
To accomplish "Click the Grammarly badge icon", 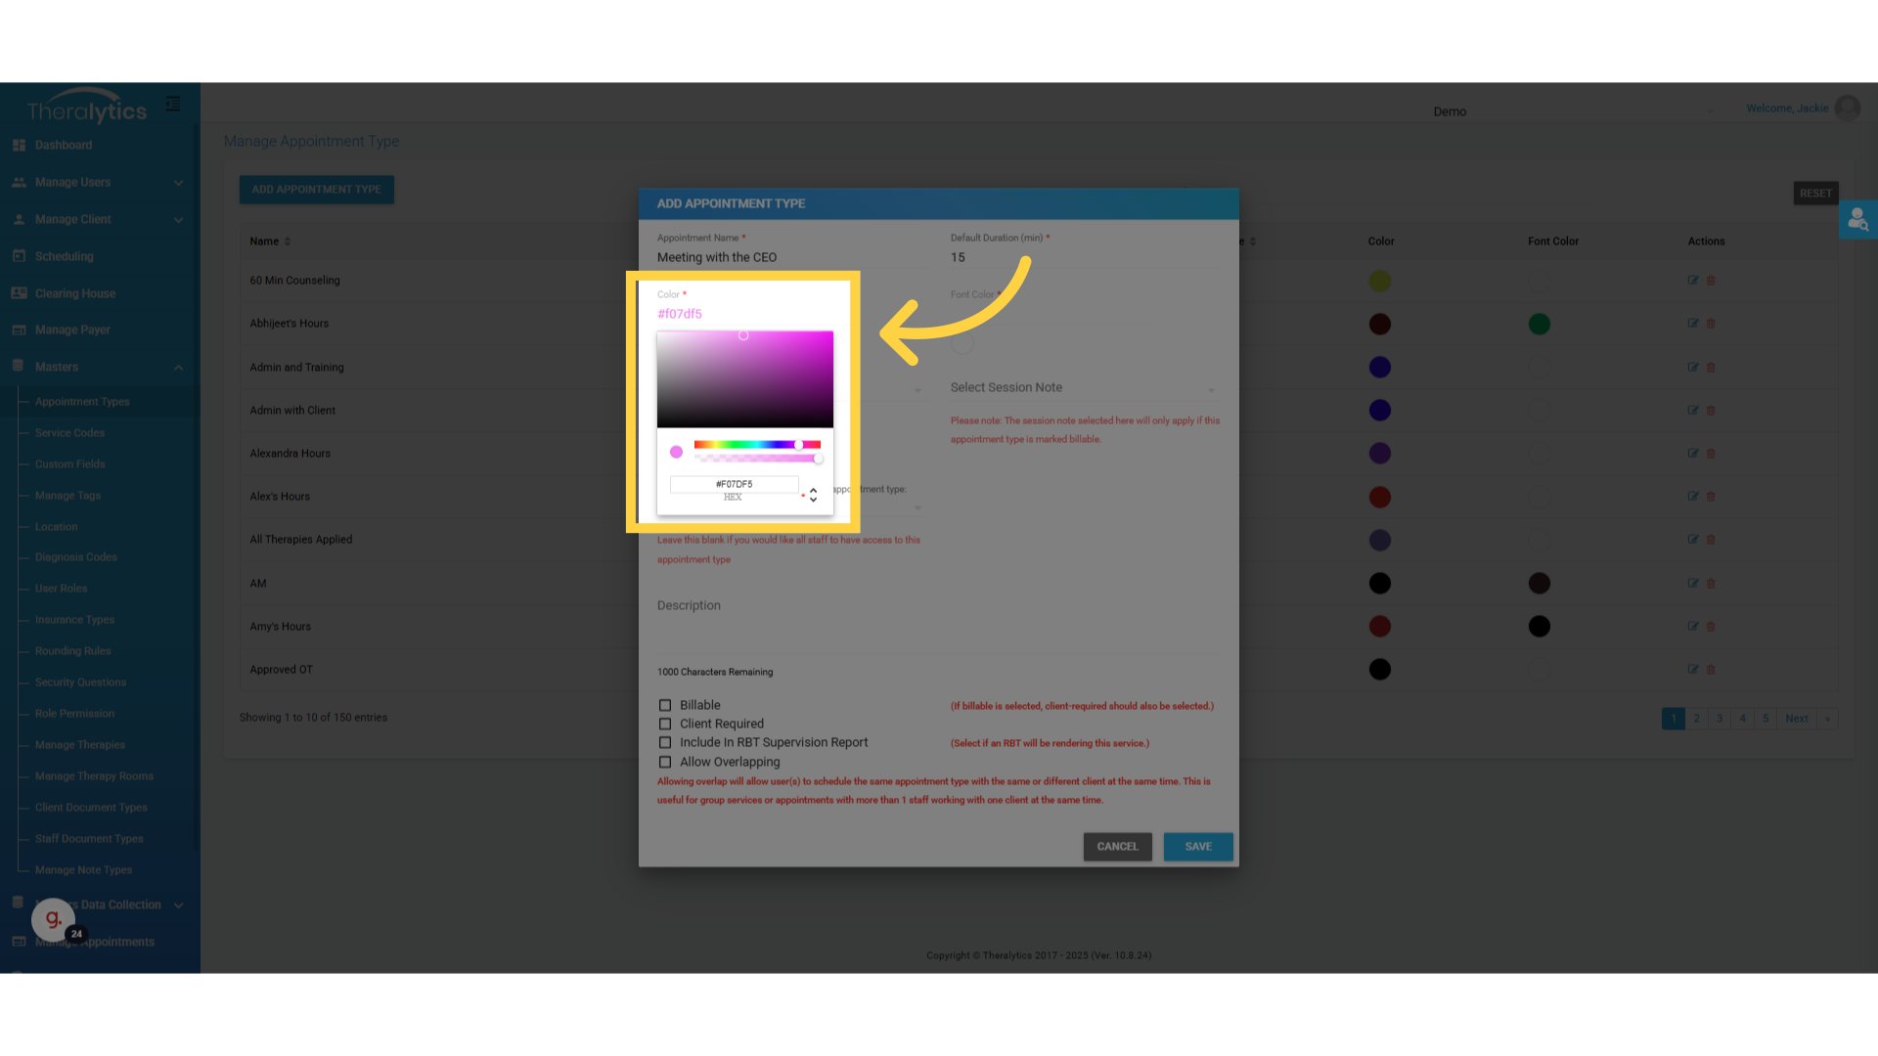I will pos(54,919).
